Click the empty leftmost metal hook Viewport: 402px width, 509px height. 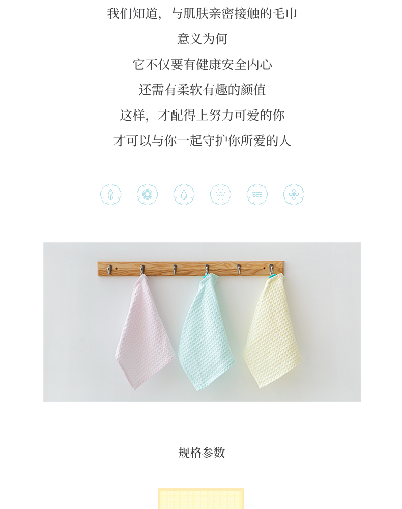click(x=110, y=269)
